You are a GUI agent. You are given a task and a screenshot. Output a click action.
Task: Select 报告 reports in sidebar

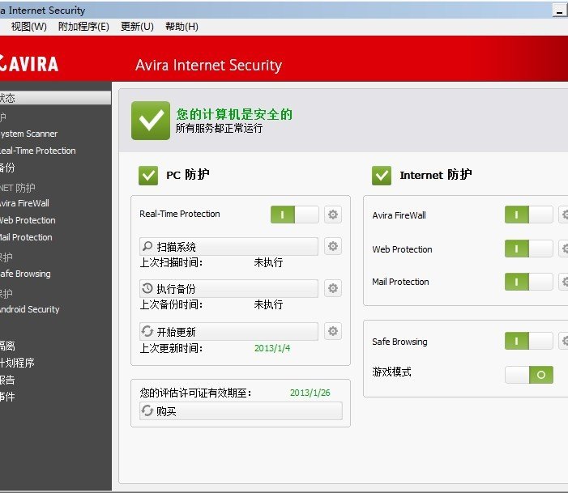click(7, 380)
